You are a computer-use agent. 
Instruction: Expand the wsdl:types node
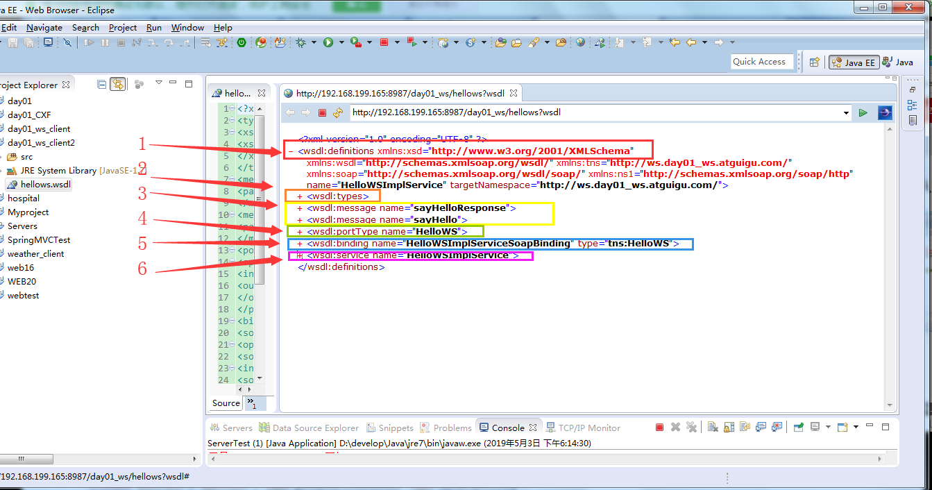click(x=300, y=196)
